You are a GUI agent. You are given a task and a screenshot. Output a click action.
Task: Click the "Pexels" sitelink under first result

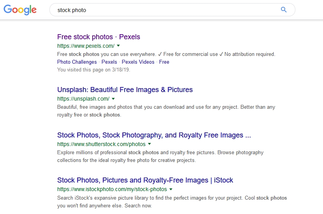[109, 62]
